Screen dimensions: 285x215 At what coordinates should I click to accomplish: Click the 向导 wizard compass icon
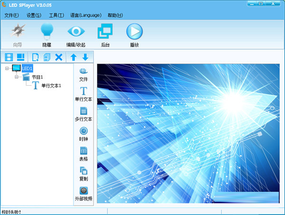[x=18, y=32]
